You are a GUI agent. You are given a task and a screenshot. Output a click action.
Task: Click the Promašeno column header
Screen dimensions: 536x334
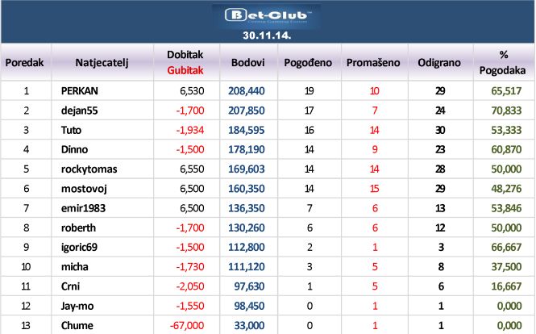pos(373,63)
